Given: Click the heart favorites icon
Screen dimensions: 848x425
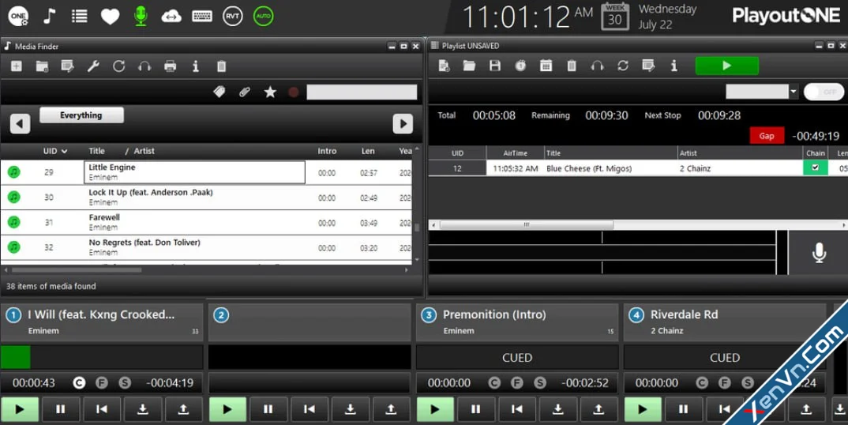Looking at the screenshot, I should coord(111,17).
